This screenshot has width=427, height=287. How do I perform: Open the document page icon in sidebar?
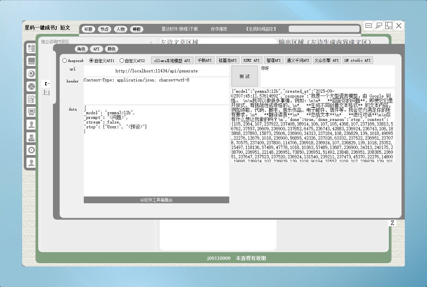pos(31,99)
